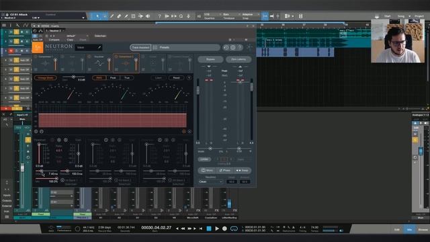The height and width of the screenshot is (242, 430).
Task: Click the Compressor 1 module tile
Action: [46, 63]
